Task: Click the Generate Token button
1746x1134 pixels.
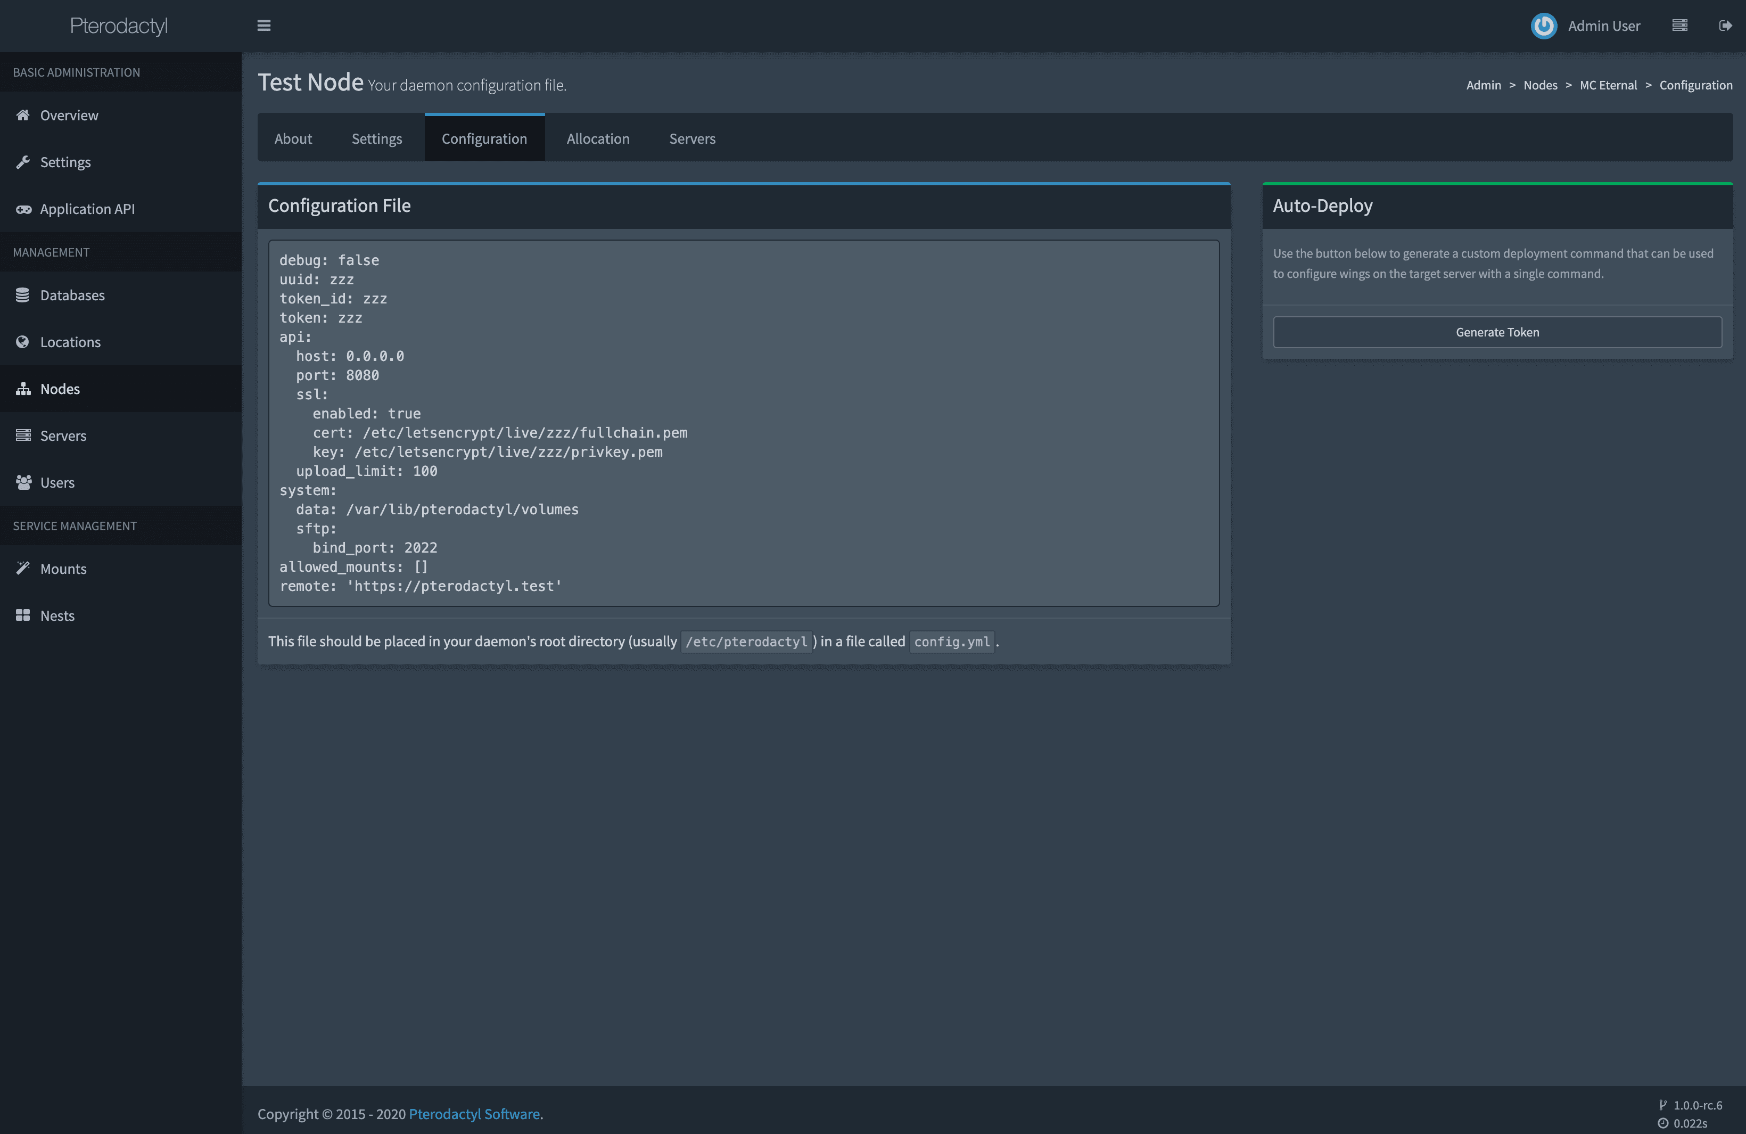Action: tap(1497, 332)
